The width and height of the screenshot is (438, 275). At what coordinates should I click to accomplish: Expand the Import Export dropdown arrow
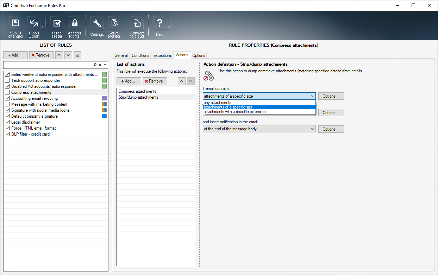click(x=43, y=27)
